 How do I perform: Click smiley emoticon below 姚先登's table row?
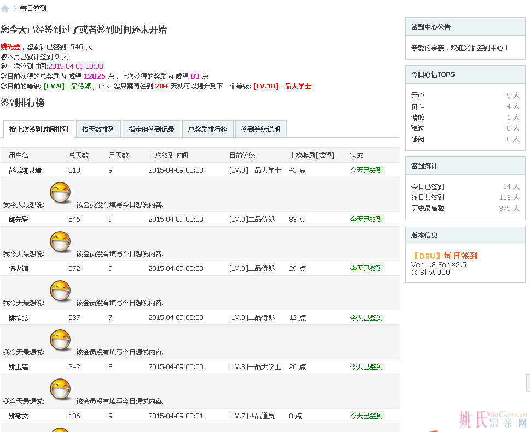point(60,242)
